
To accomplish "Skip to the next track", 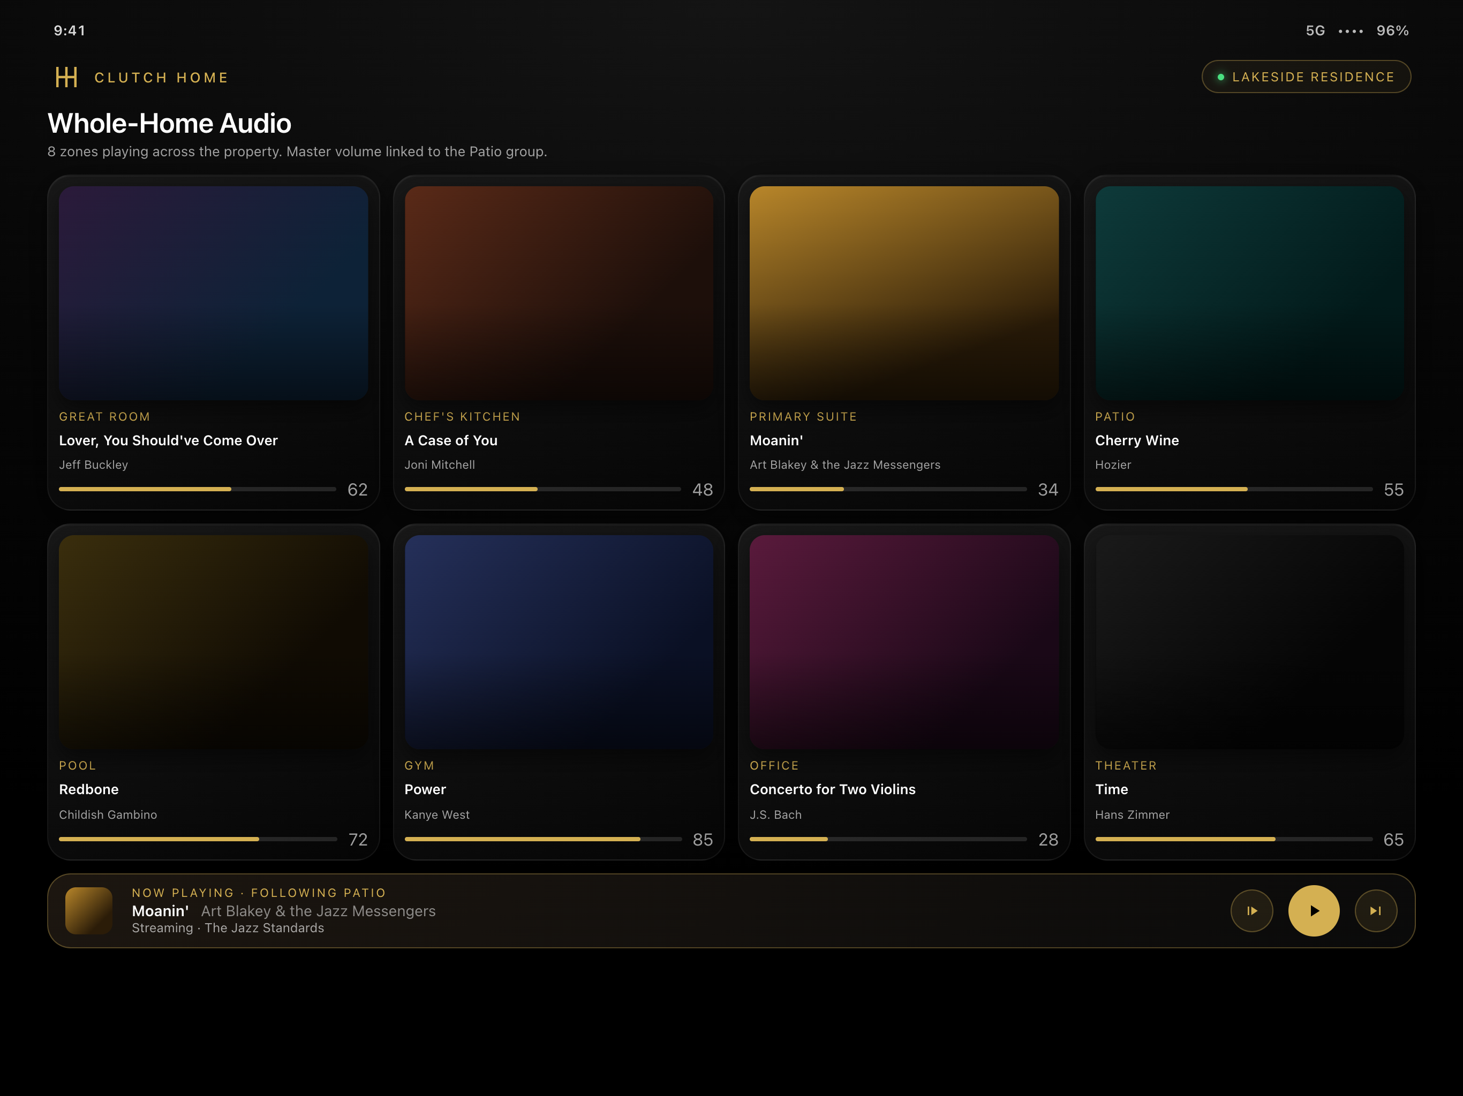I will tap(1376, 911).
